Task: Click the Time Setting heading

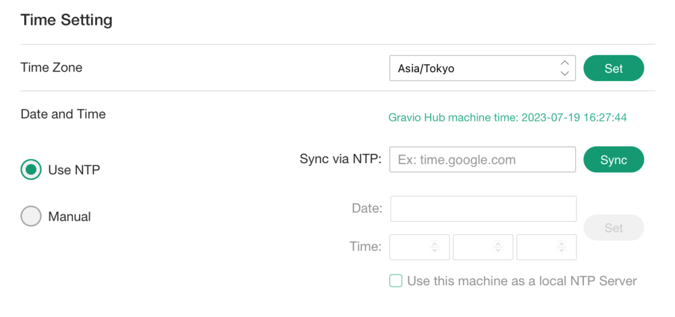Action: (67, 20)
